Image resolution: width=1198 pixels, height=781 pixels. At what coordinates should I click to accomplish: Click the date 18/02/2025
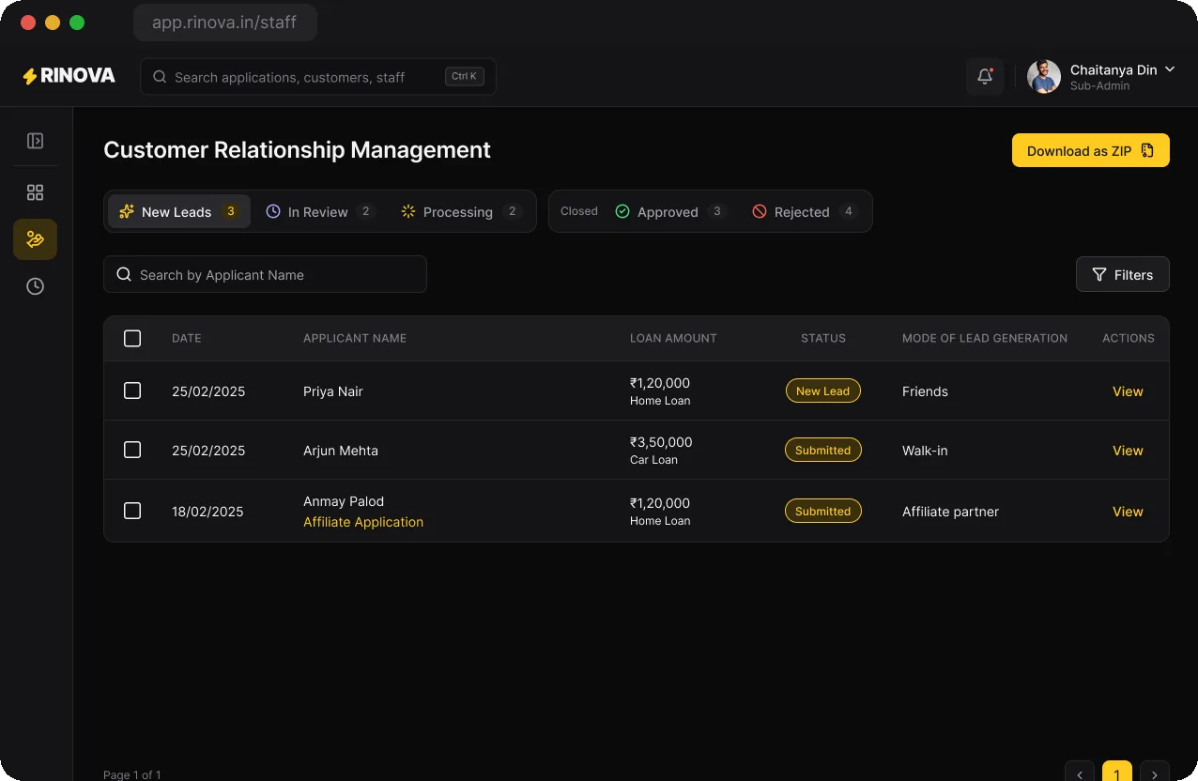[x=207, y=512]
